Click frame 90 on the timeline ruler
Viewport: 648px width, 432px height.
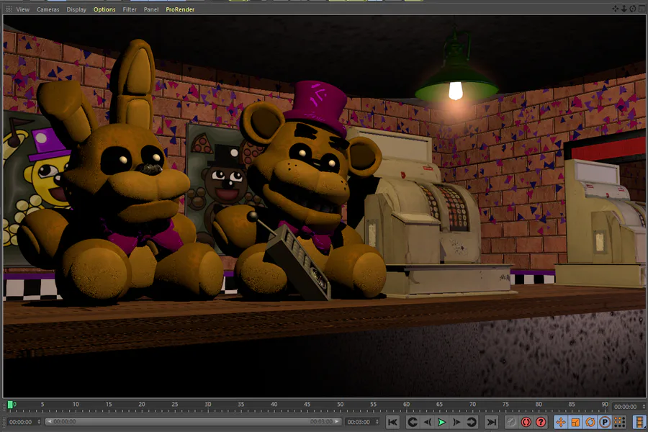[605, 405]
